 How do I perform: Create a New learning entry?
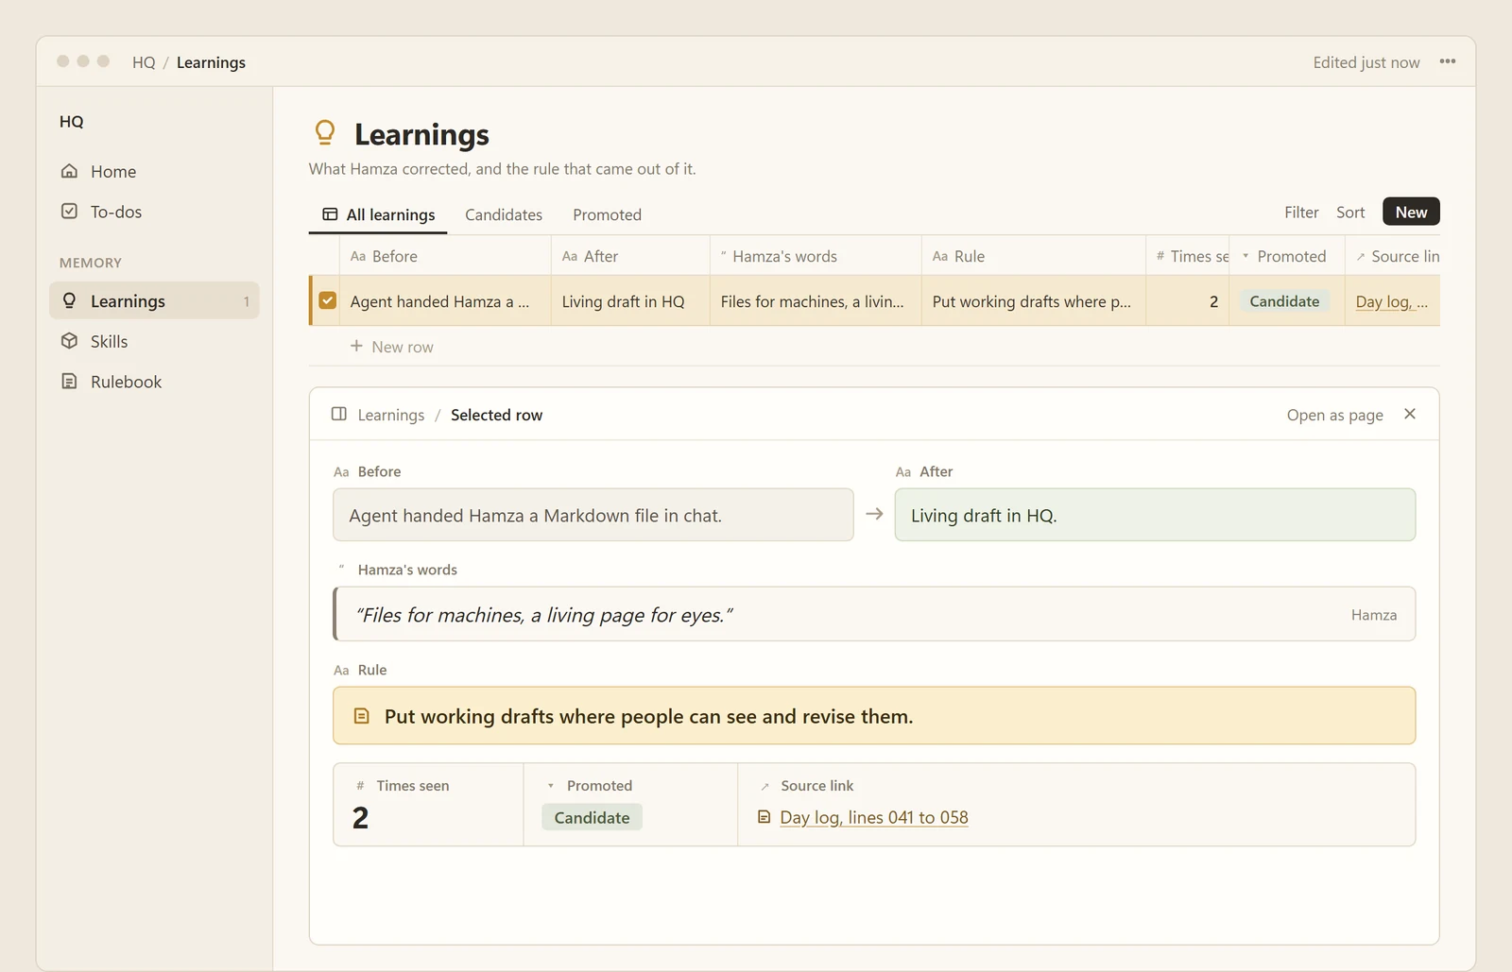tap(1411, 213)
